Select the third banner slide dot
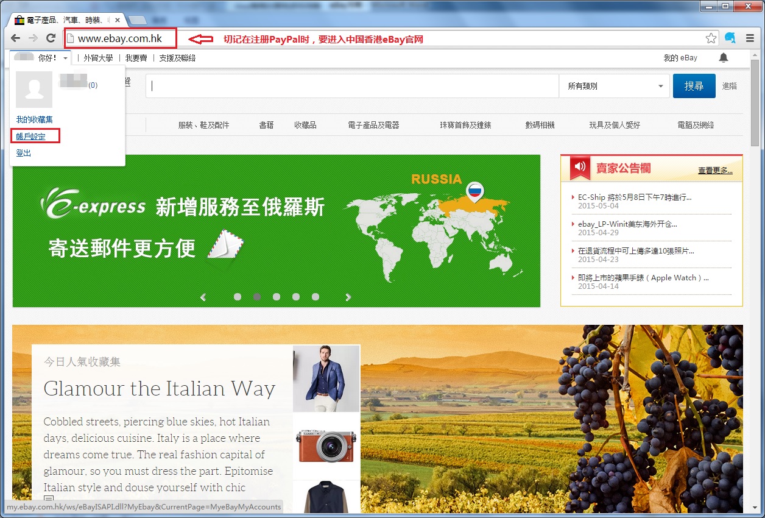 pyautogui.click(x=277, y=297)
